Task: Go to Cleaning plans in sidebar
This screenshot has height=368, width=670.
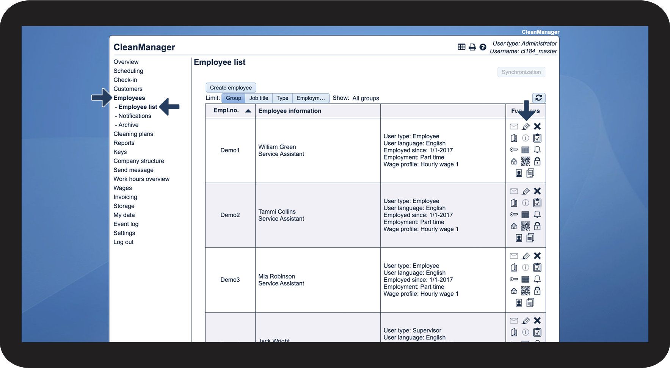Action: (x=133, y=134)
